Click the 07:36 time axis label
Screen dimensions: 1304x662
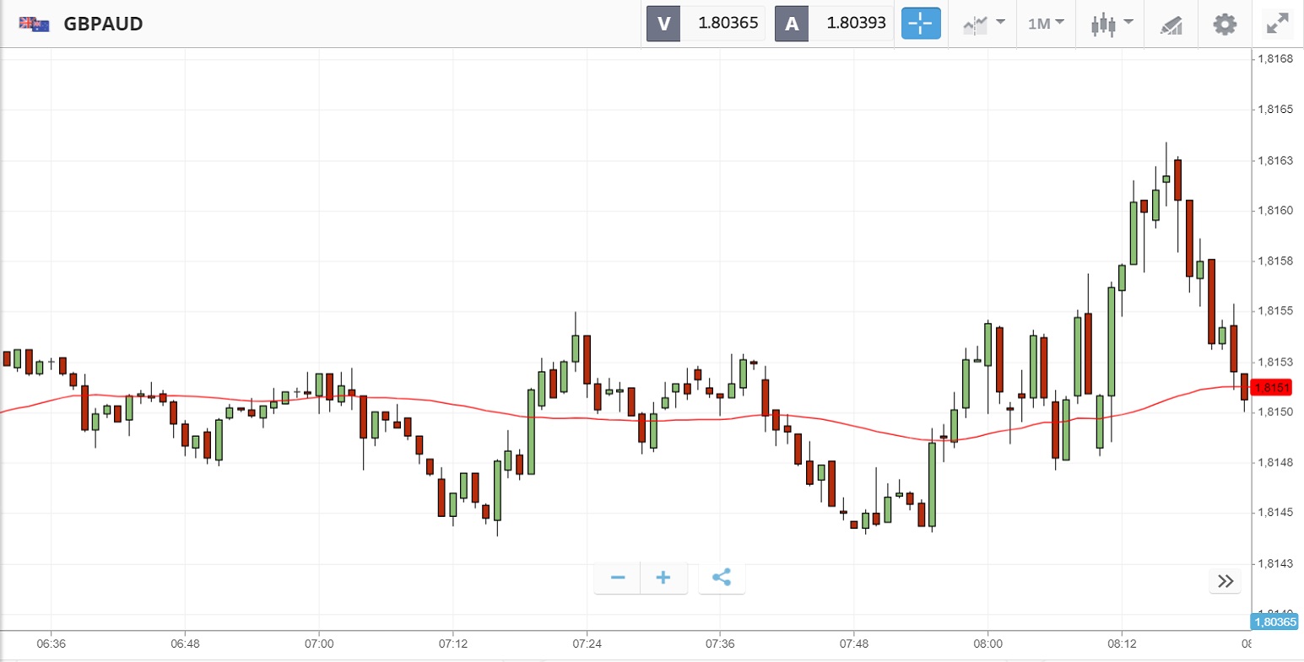720,643
